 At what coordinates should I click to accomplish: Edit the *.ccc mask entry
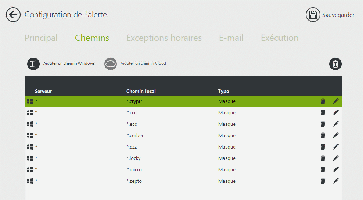[x=336, y=113]
